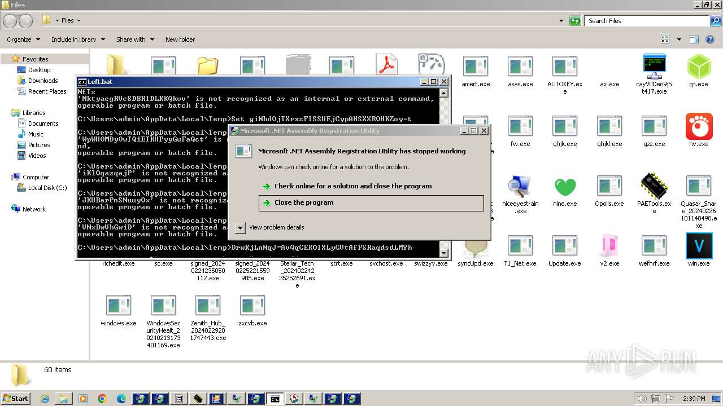Select the cayV0Deo9jSt417.exe network icon

pos(654,67)
